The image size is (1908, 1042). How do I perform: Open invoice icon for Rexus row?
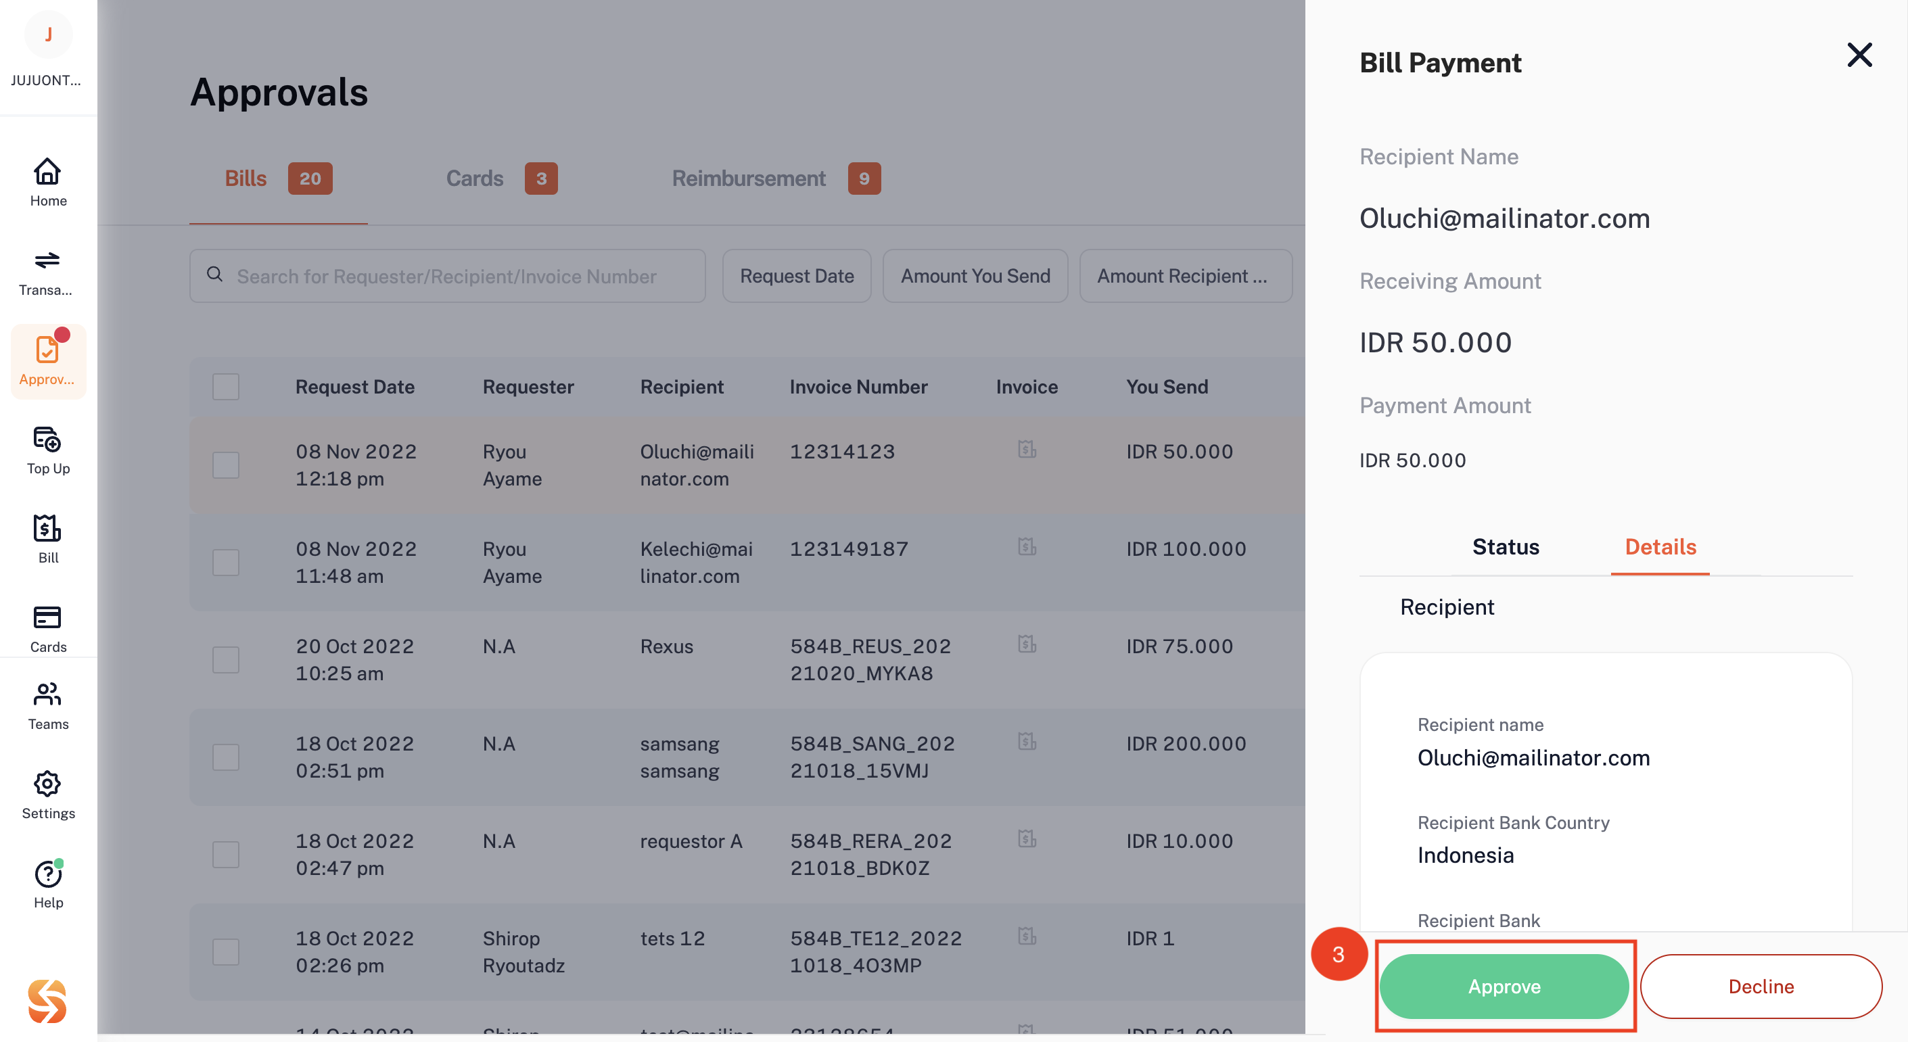coord(1027,644)
